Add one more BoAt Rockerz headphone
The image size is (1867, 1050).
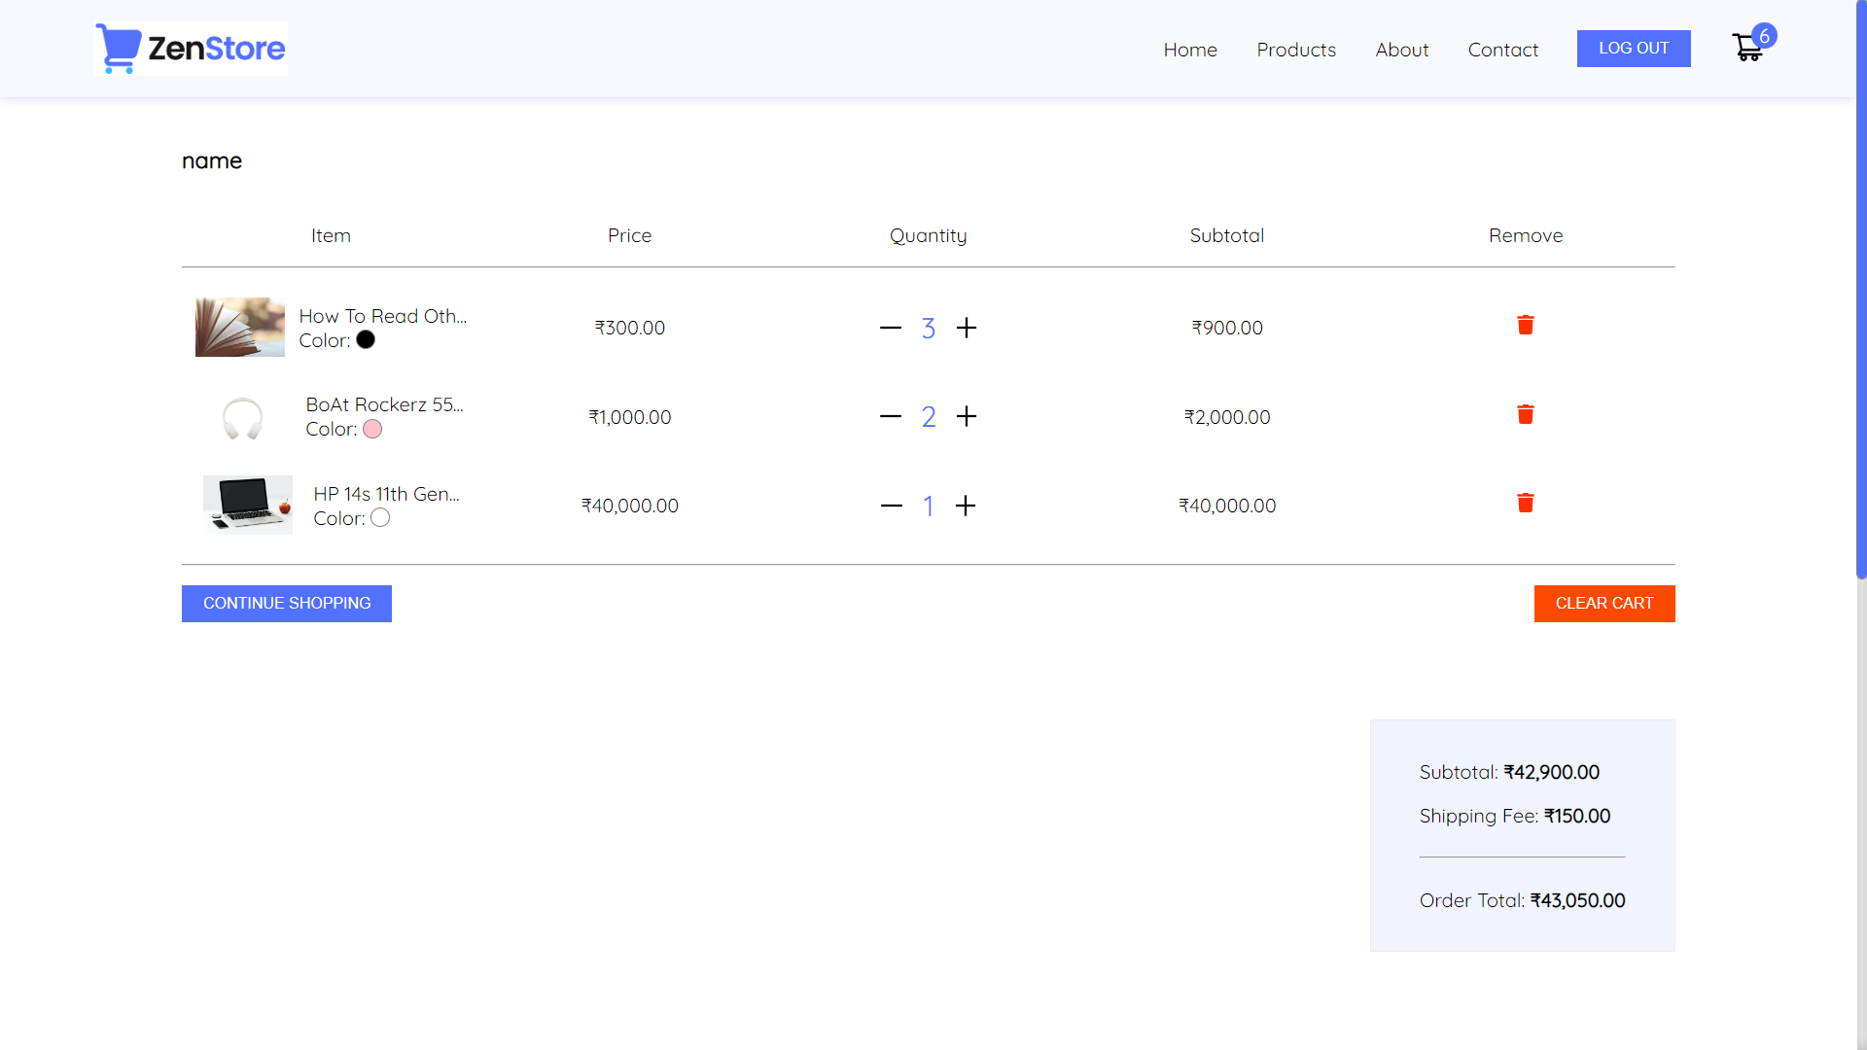point(966,417)
